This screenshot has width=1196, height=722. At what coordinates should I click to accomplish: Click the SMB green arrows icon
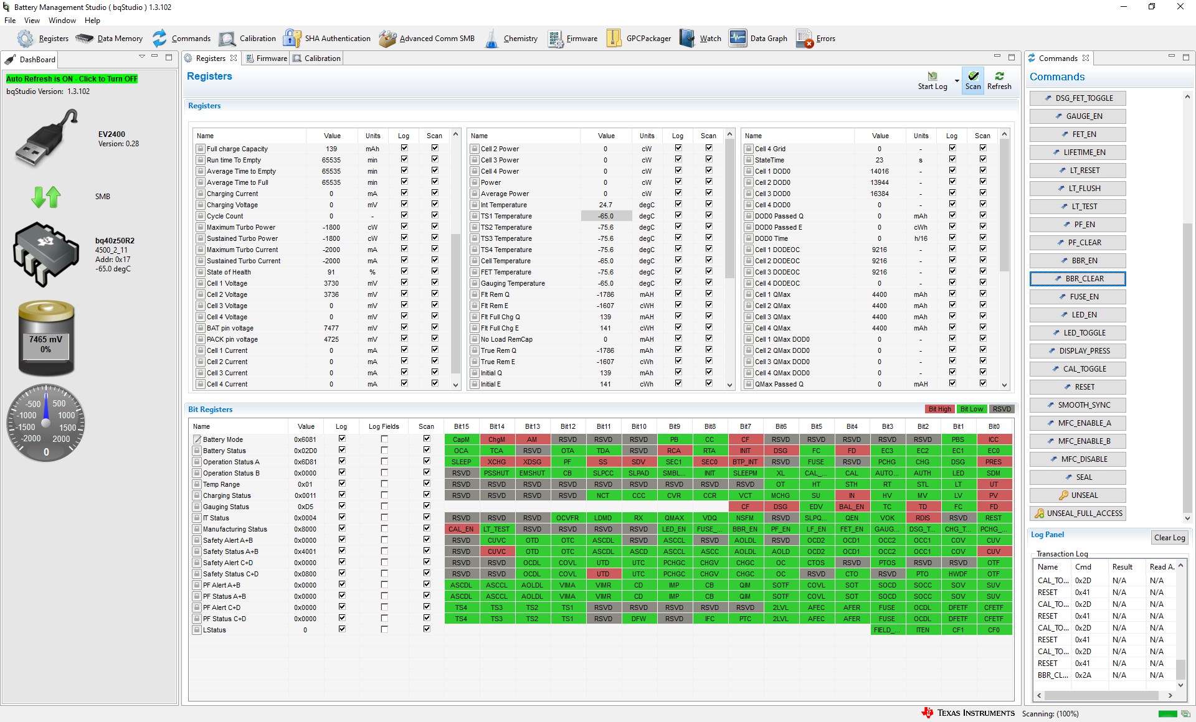pyautogui.click(x=46, y=197)
